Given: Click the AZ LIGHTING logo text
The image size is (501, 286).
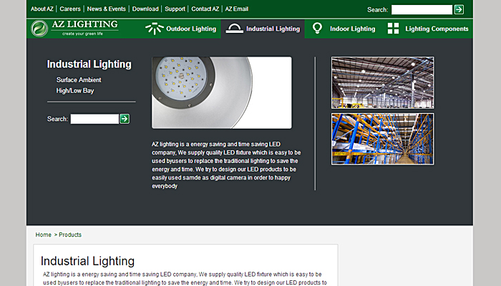Looking at the screenshot, I should click(x=84, y=24).
